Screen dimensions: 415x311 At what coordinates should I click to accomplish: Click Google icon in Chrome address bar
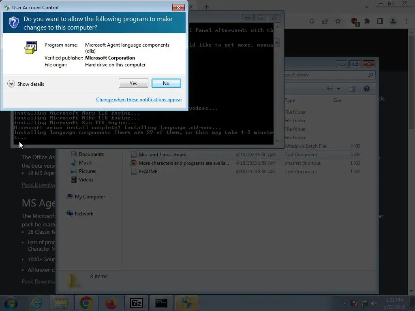(312, 21)
